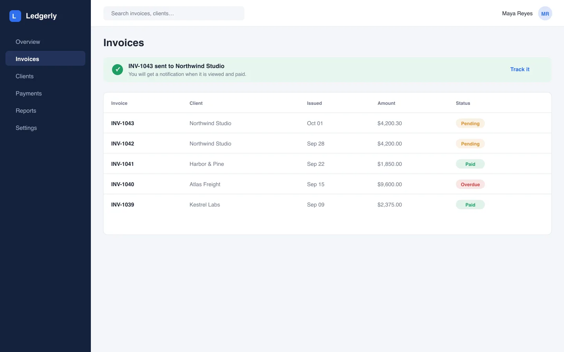Viewport: 564px width, 352px height.
Task: Sort by the Issued column header
Action: [x=314, y=103]
